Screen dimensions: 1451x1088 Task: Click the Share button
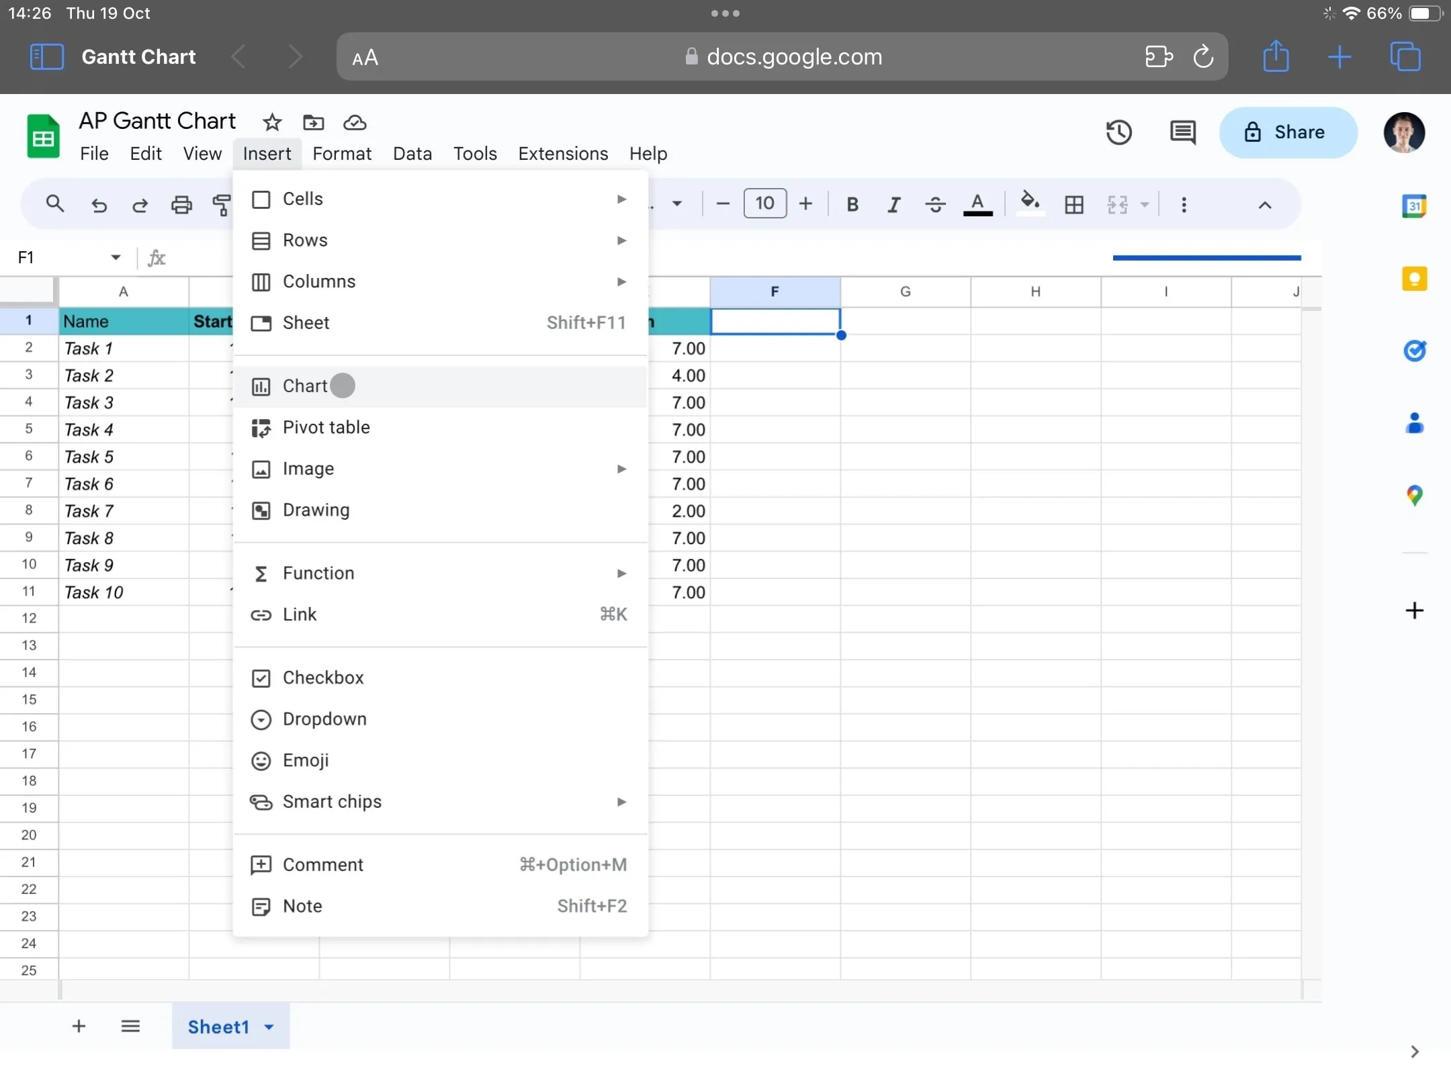(1288, 133)
